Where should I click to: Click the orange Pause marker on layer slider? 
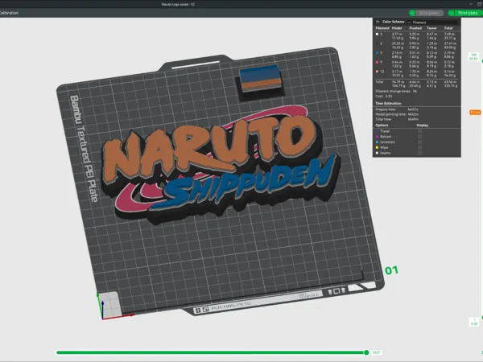(475, 113)
